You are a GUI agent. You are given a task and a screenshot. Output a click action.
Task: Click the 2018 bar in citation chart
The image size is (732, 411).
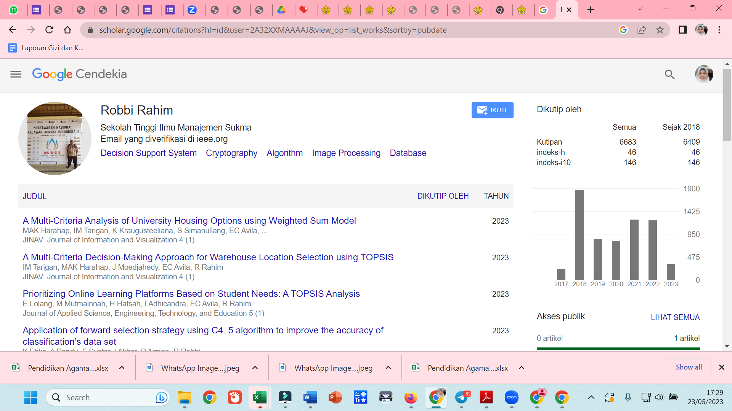pos(579,235)
